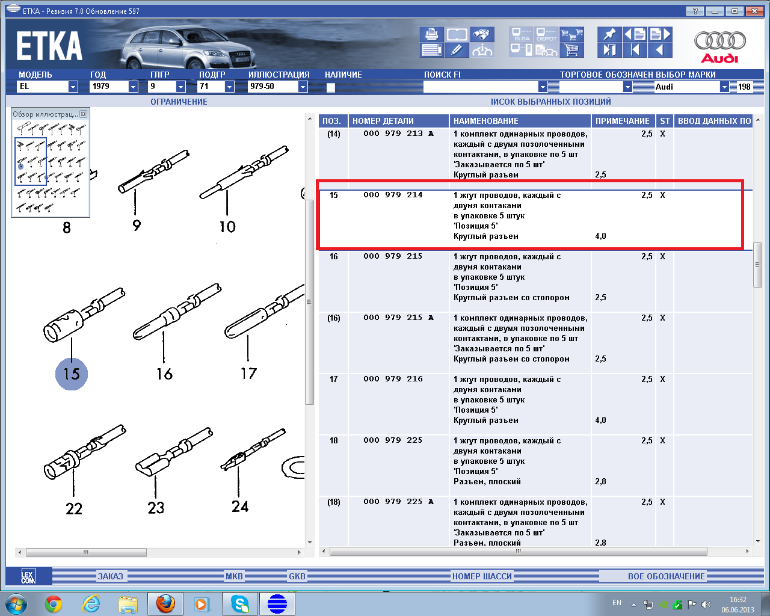770x616 pixels.
Task: Click the multiple shopping carts icon
Action: point(571,34)
